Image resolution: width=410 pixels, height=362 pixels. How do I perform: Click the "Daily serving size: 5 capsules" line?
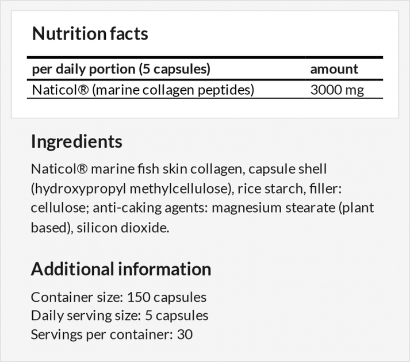[x=120, y=315]
